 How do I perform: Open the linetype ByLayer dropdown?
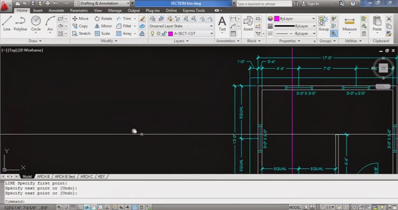coord(295,34)
